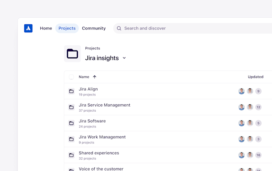Click the 3 more members badge
Viewport: 272px width, 171px height.
258,139
